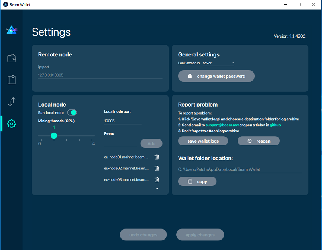Delete the eu-node01.mainnet peer via trash icon
Viewport: 322px width, 250px height.
[157, 157]
